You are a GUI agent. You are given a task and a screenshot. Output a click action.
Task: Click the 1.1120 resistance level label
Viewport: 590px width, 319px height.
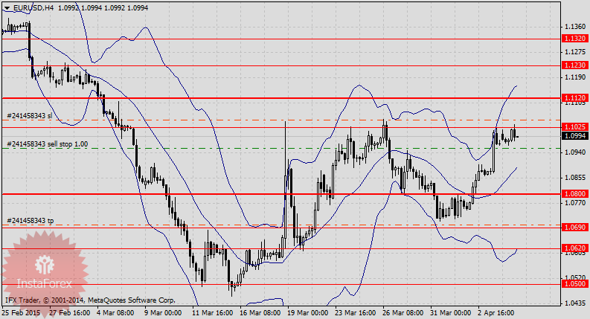click(574, 98)
